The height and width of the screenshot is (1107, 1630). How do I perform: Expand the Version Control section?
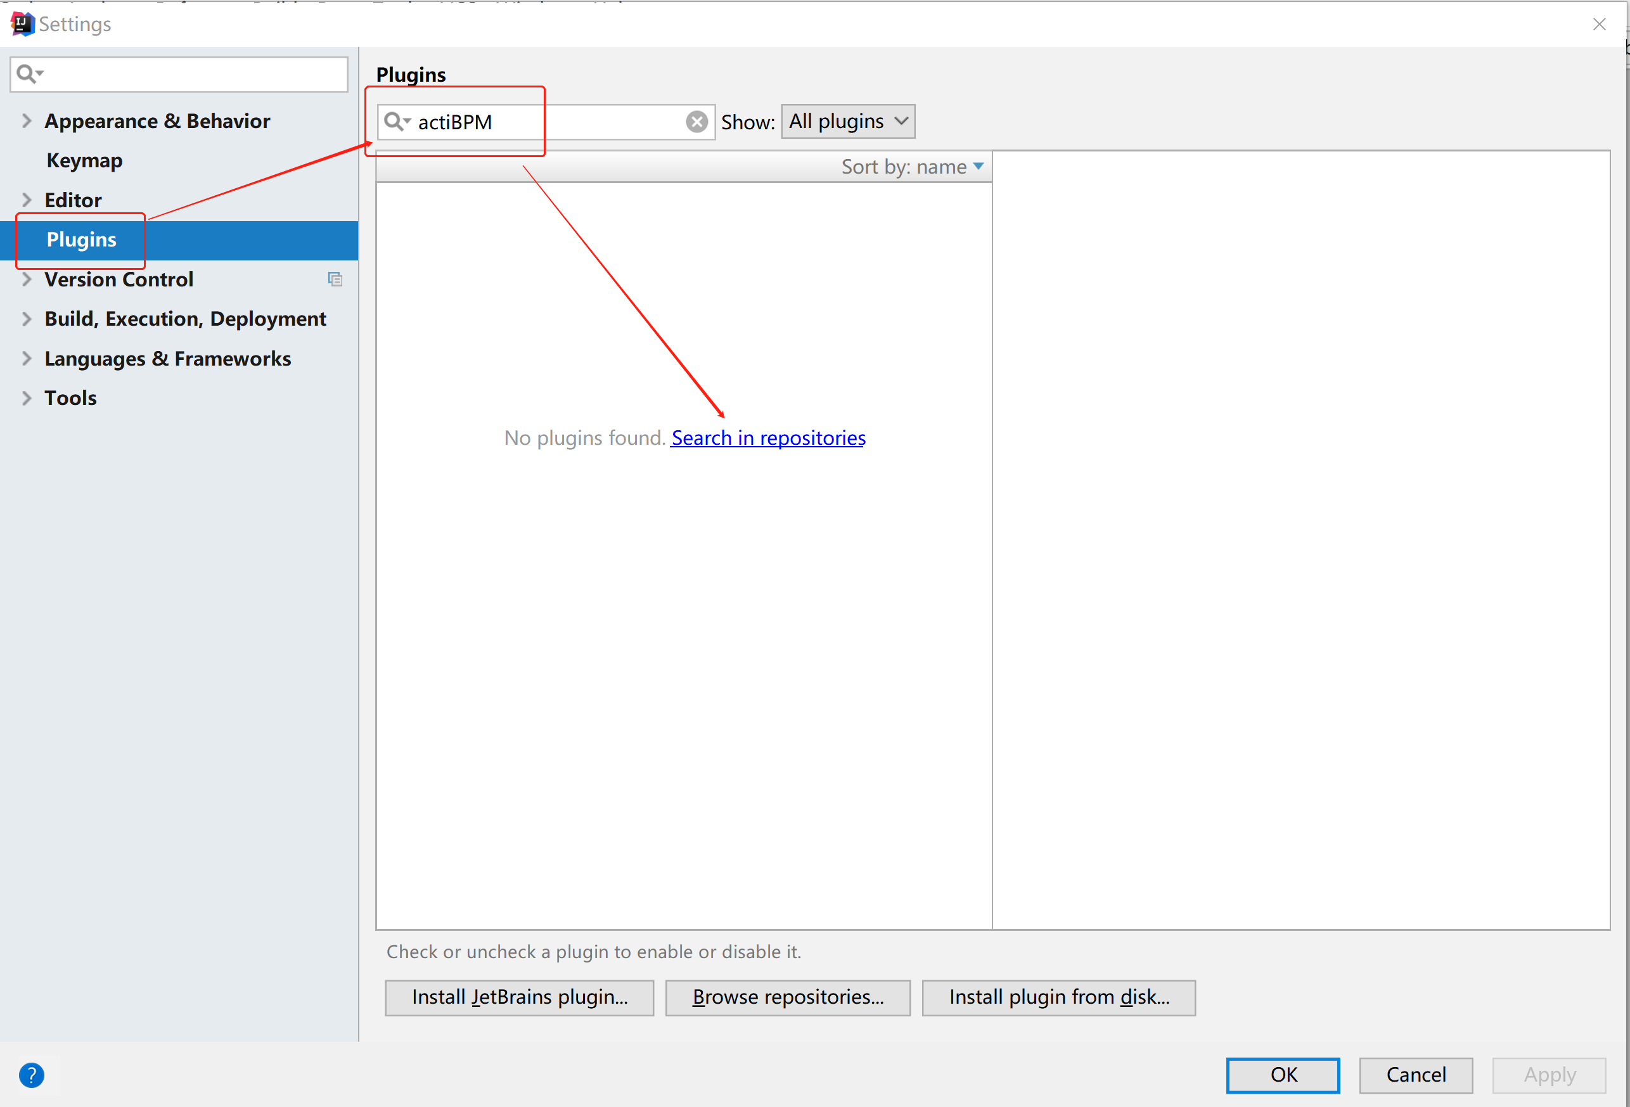click(x=27, y=279)
